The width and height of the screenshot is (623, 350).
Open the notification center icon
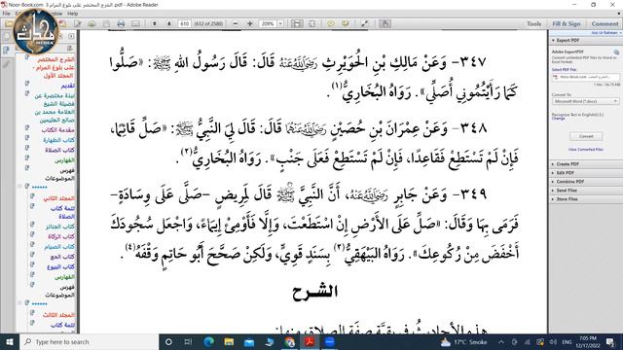(610, 341)
